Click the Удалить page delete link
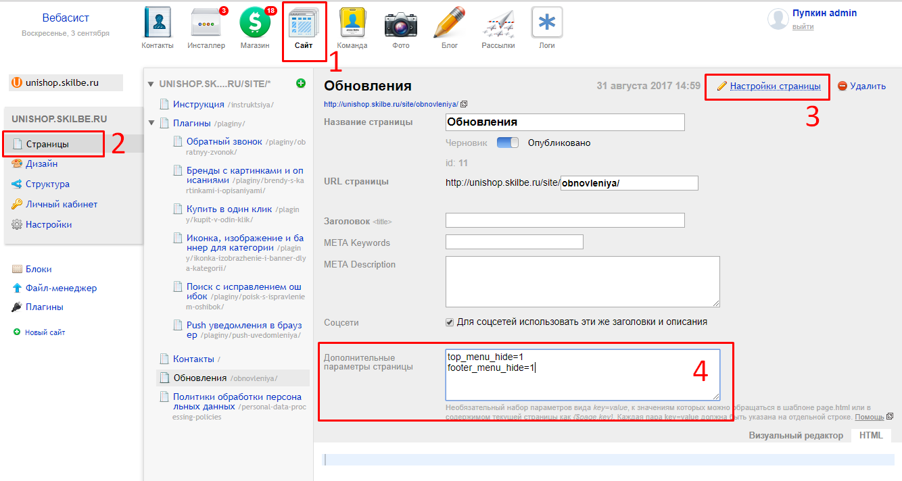902x481 pixels. [867, 86]
